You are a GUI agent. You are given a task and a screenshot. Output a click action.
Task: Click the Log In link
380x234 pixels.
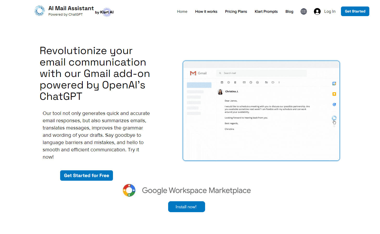pos(330,11)
